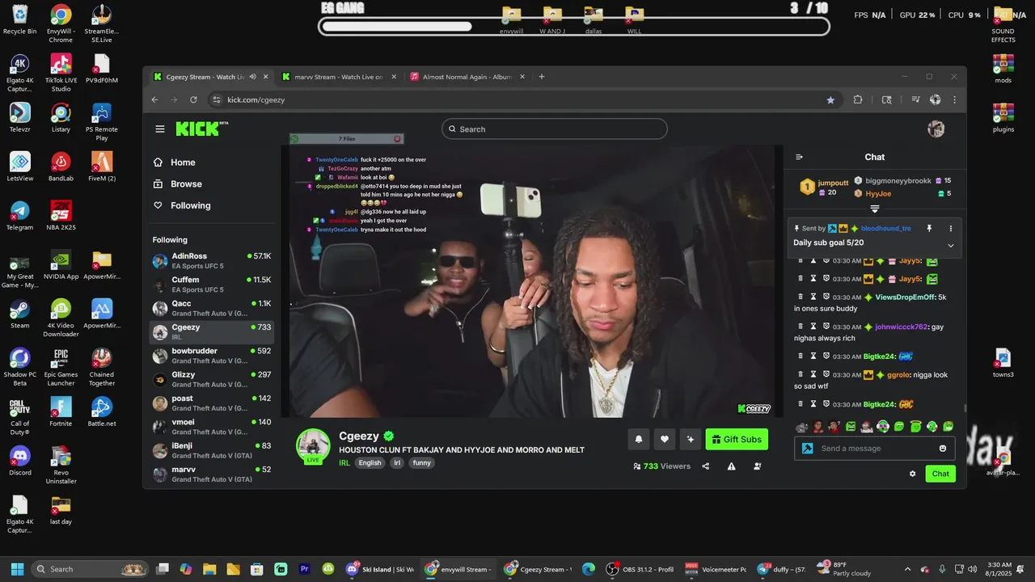Click the EG GANG goal progress bar
This screenshot has height=582, width=1035.
click(575, 27)
